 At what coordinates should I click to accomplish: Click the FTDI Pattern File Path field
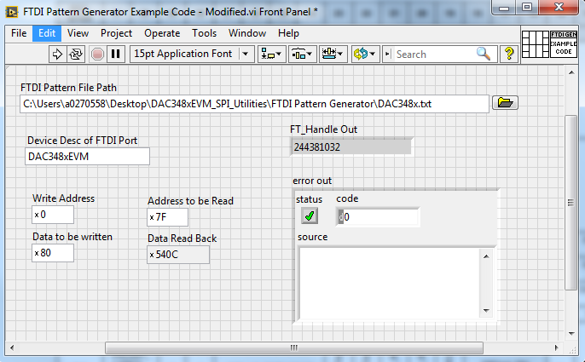click(254, 104)
